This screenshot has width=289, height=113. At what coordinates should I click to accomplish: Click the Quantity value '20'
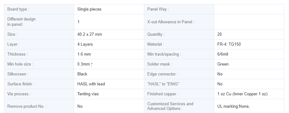[220, 34]
